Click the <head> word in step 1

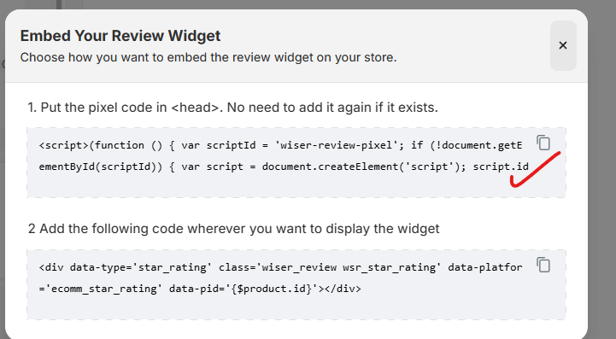point(195,108)
